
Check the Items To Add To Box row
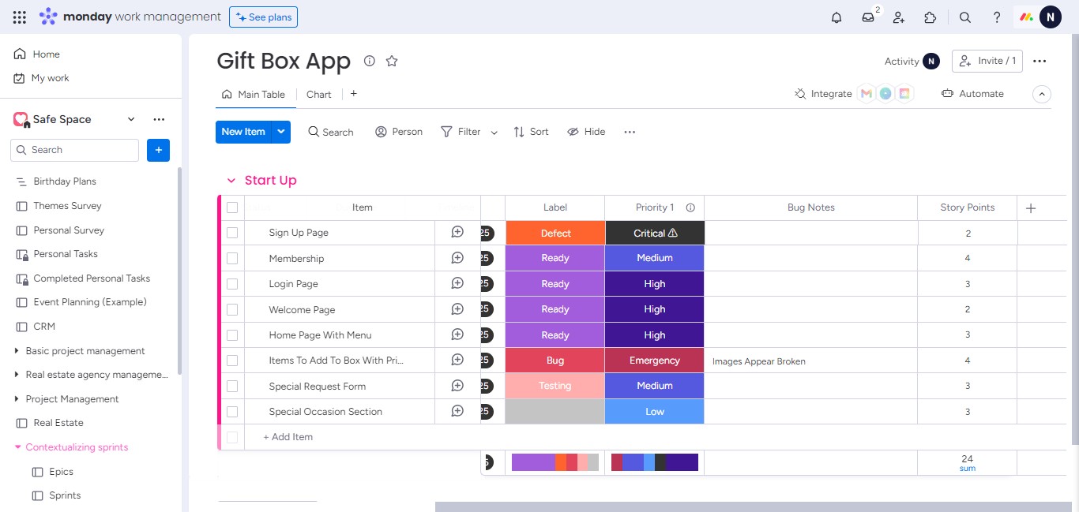[x=232, y=361]
